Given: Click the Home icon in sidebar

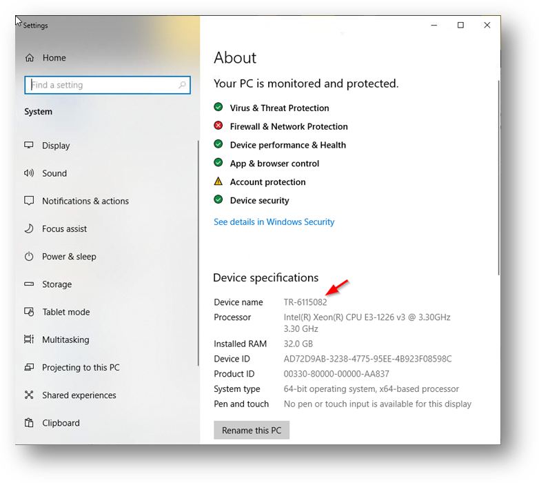Looking at the screenshot, I should click(30, 58).
